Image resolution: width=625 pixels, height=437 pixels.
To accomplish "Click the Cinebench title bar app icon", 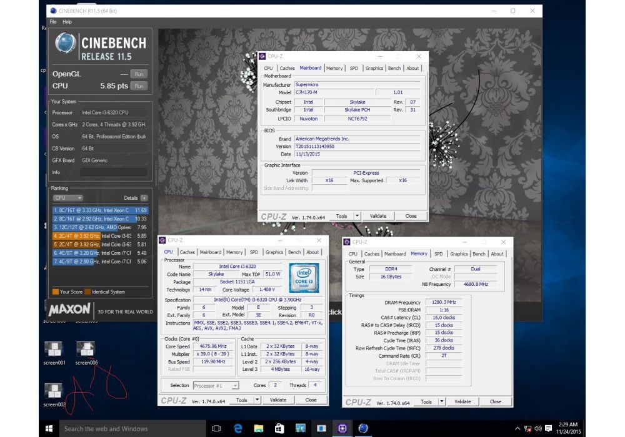I will coord(53,11).
